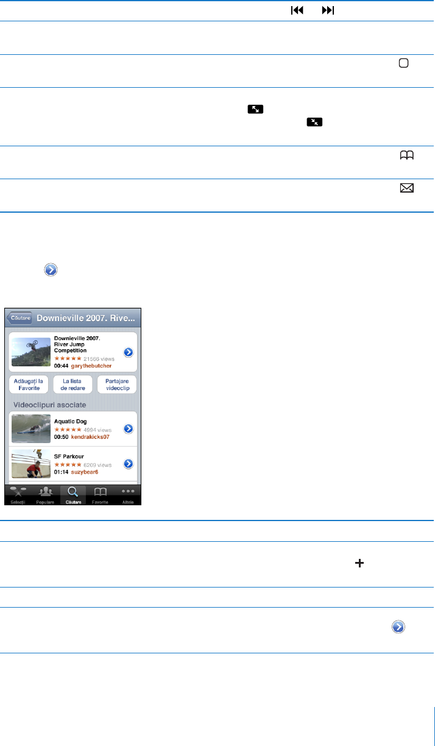Open the Altele more tab

127,494
